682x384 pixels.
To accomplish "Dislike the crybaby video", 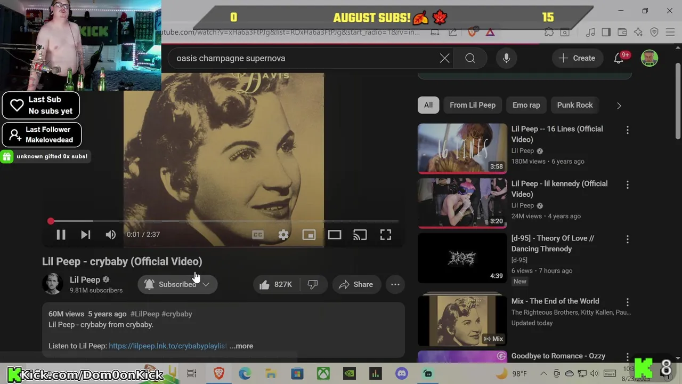I will [313, 284].
